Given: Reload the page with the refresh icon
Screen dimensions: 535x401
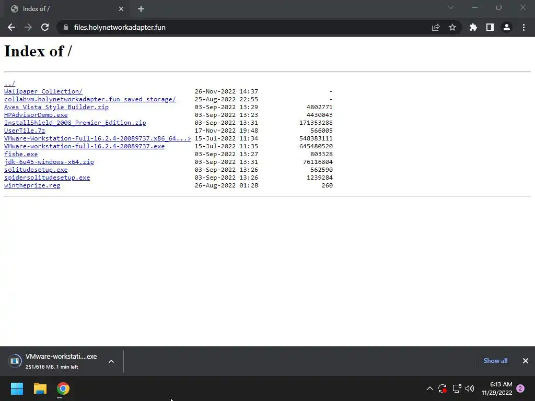Looking at the screenshot, I should [x=45, y=27].
